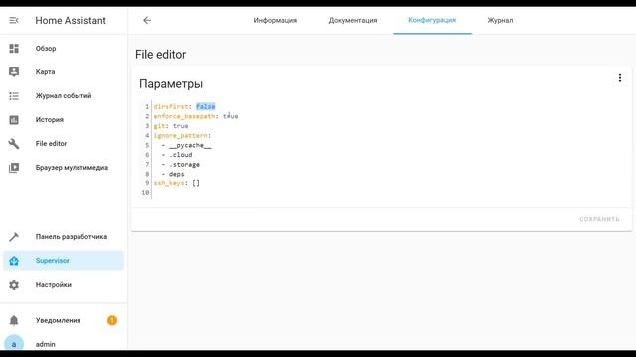Open Журнал событий in the sidebar
636x357 pixels.
pyautogui.click(x=64, y=96)
